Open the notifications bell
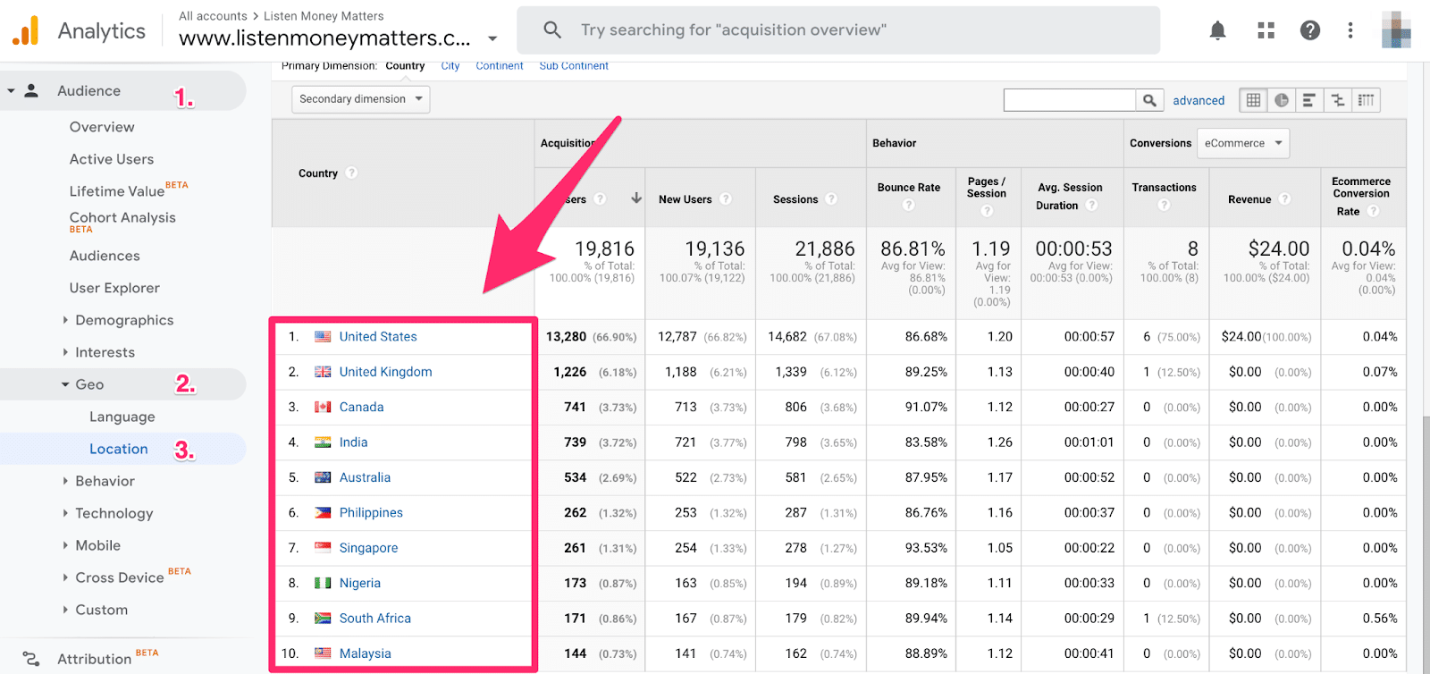Viewport: 1430px width, 674px height. pyautogui.click(x=1217, y=30)
